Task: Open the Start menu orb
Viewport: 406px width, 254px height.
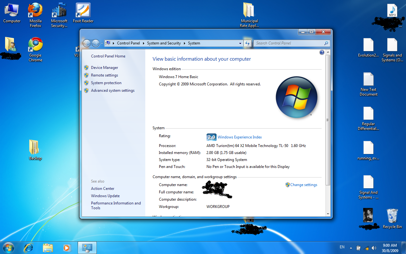Action: click(8, 247)
